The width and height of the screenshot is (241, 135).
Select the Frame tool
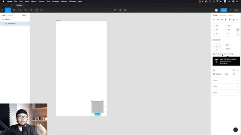(x=14, y=10)
